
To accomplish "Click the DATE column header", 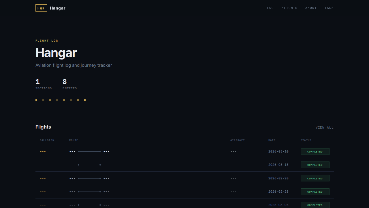I will pos(272,140).
